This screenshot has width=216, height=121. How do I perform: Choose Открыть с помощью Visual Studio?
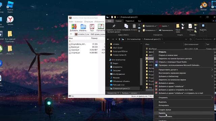tap(184, 62)
